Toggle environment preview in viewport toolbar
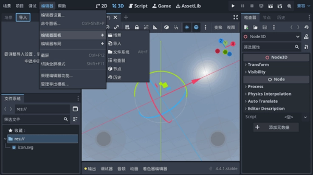Screen dimensions: 313x175 click(196, 27)
